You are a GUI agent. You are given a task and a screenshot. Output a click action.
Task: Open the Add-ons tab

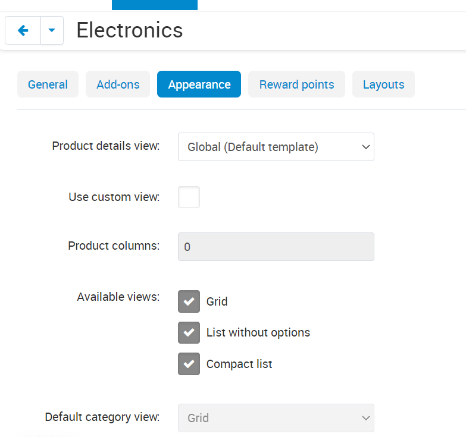118,84
